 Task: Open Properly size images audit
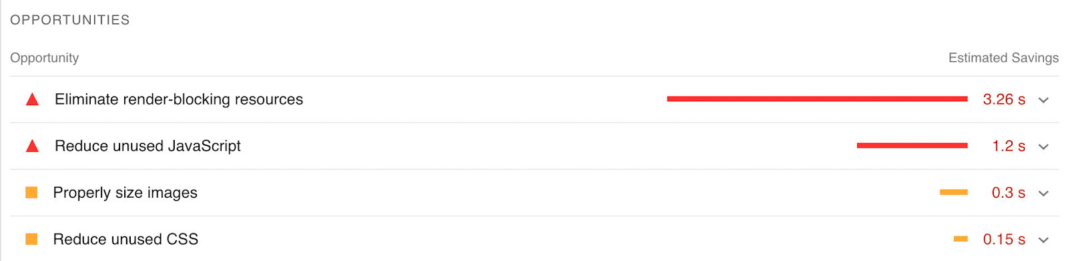(x=125, y=192)
